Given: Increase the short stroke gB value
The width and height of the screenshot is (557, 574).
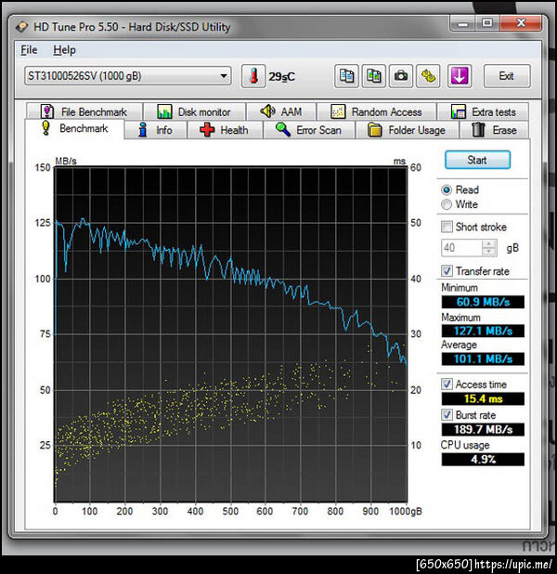Looking at the screenshot, I should click(489, 243).
